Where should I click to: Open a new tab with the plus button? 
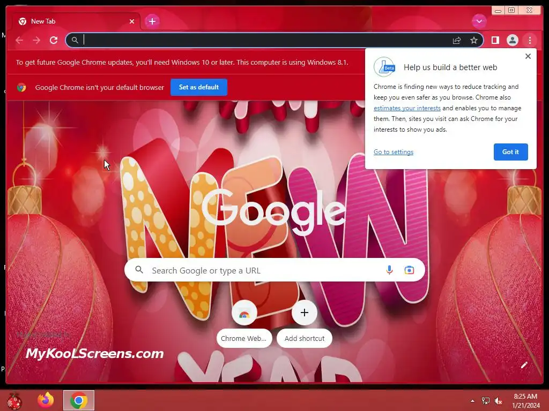coord(152,21)
